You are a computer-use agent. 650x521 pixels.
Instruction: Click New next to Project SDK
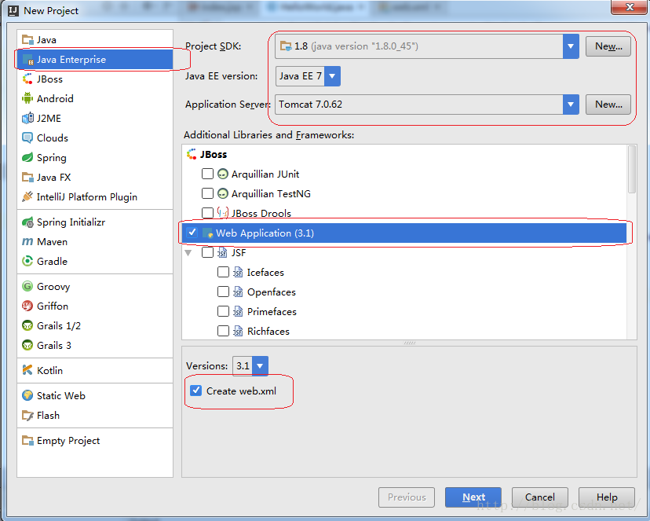coord(608,46)
